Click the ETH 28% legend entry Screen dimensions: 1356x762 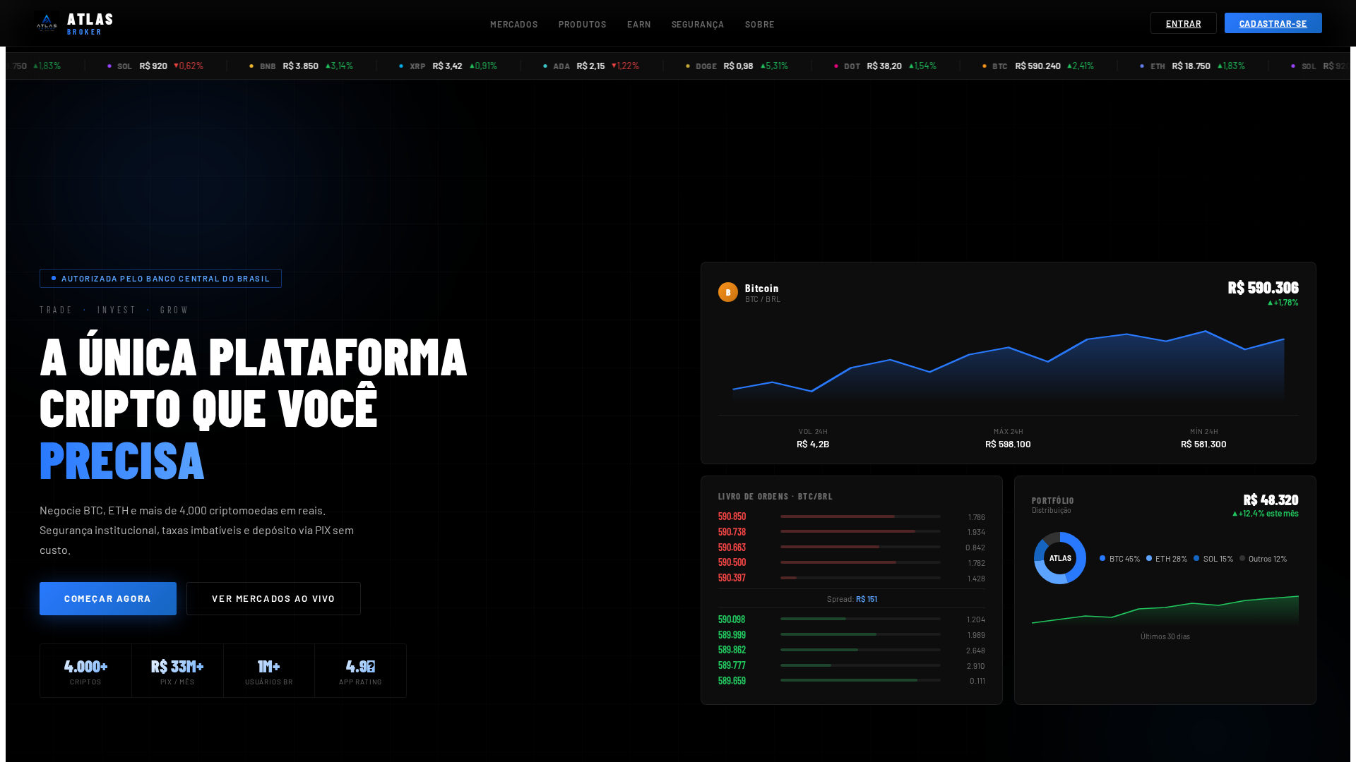click(1167, 559)
